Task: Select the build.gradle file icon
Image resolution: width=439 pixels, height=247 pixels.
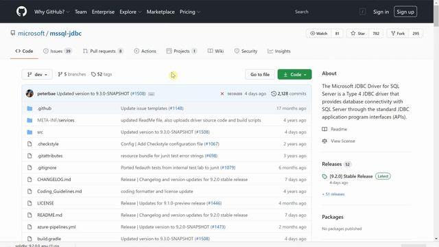Action: (x=29, y=239)
